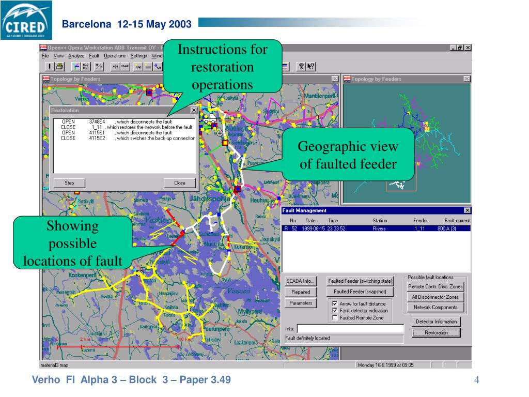This screenshot has height=397, width=529.
Task: Click the blue numbered network toolbar icon
Action: pos(158,67)
